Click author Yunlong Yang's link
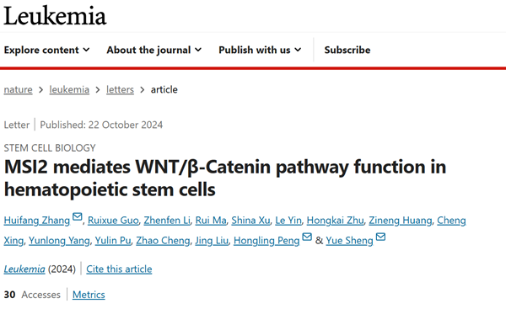The height and width of the screenshot is (309, 506). (x=59, y=241)
